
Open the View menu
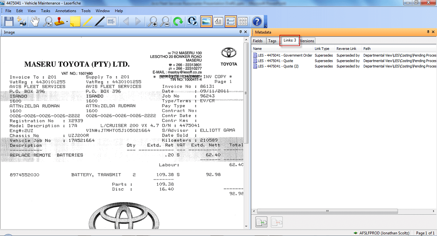32,11
